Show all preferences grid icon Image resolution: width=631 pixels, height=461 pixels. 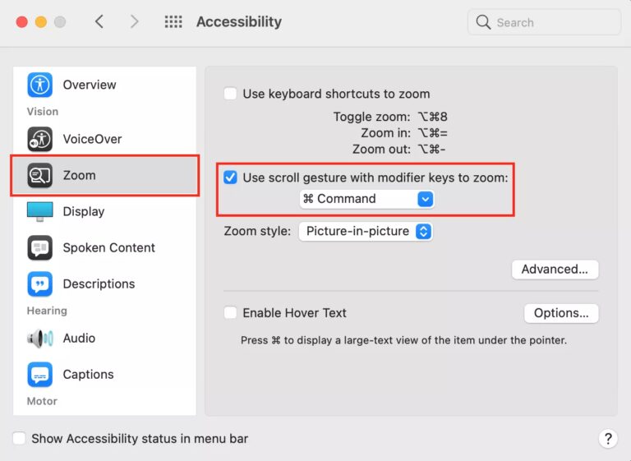click(173, 22)
